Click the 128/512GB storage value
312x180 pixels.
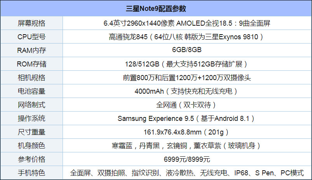[187, 64]
